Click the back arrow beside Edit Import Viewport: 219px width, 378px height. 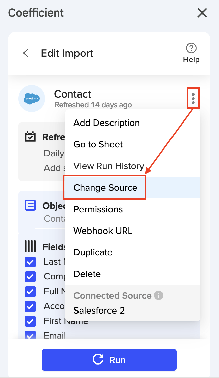pyautogui.click(x=26, y=53)
